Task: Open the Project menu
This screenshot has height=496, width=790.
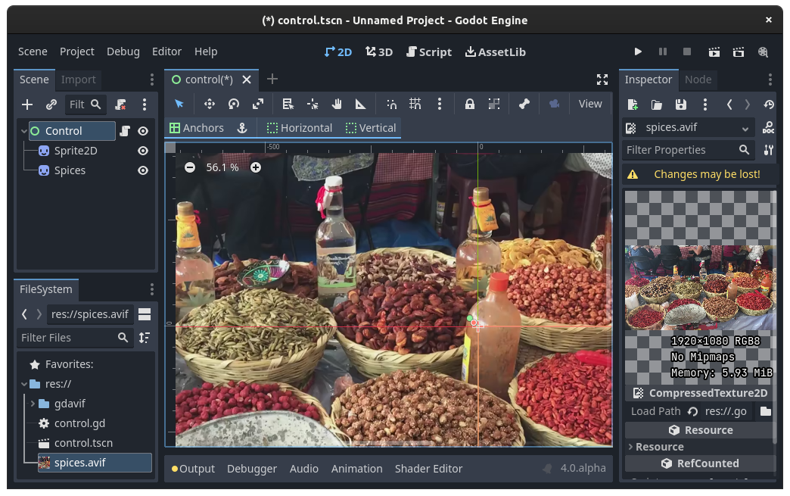Action: point(77,51)
